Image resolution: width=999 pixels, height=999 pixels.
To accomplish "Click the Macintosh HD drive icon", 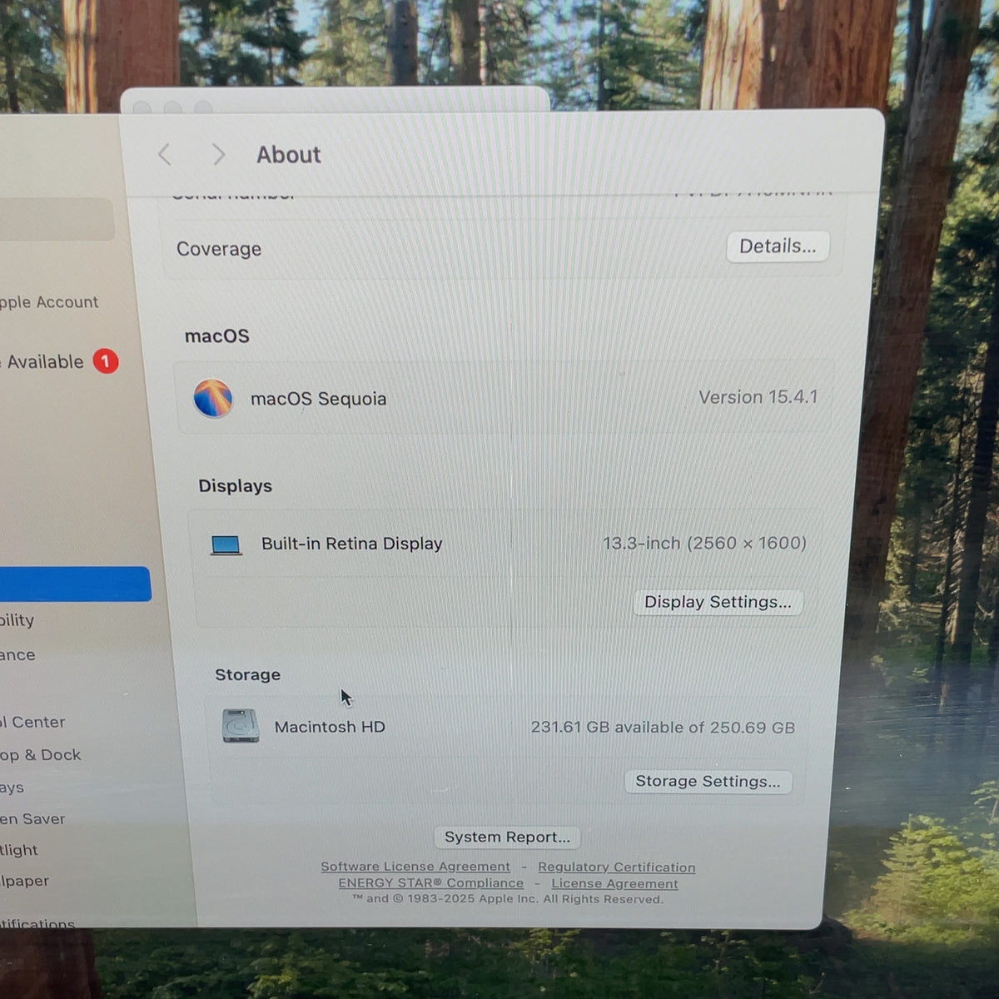I will pos(241,726).
